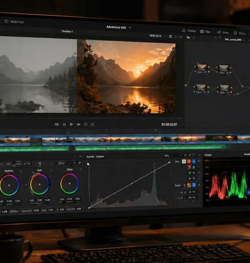Reset the Offset color wheel
This screenshot has height=263, width=250.
coord(81,169)
